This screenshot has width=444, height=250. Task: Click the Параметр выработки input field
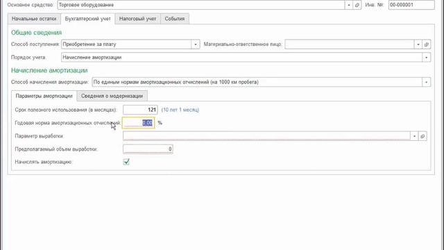(266, 136)
